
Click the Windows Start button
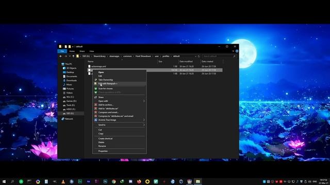click(4, 181)
